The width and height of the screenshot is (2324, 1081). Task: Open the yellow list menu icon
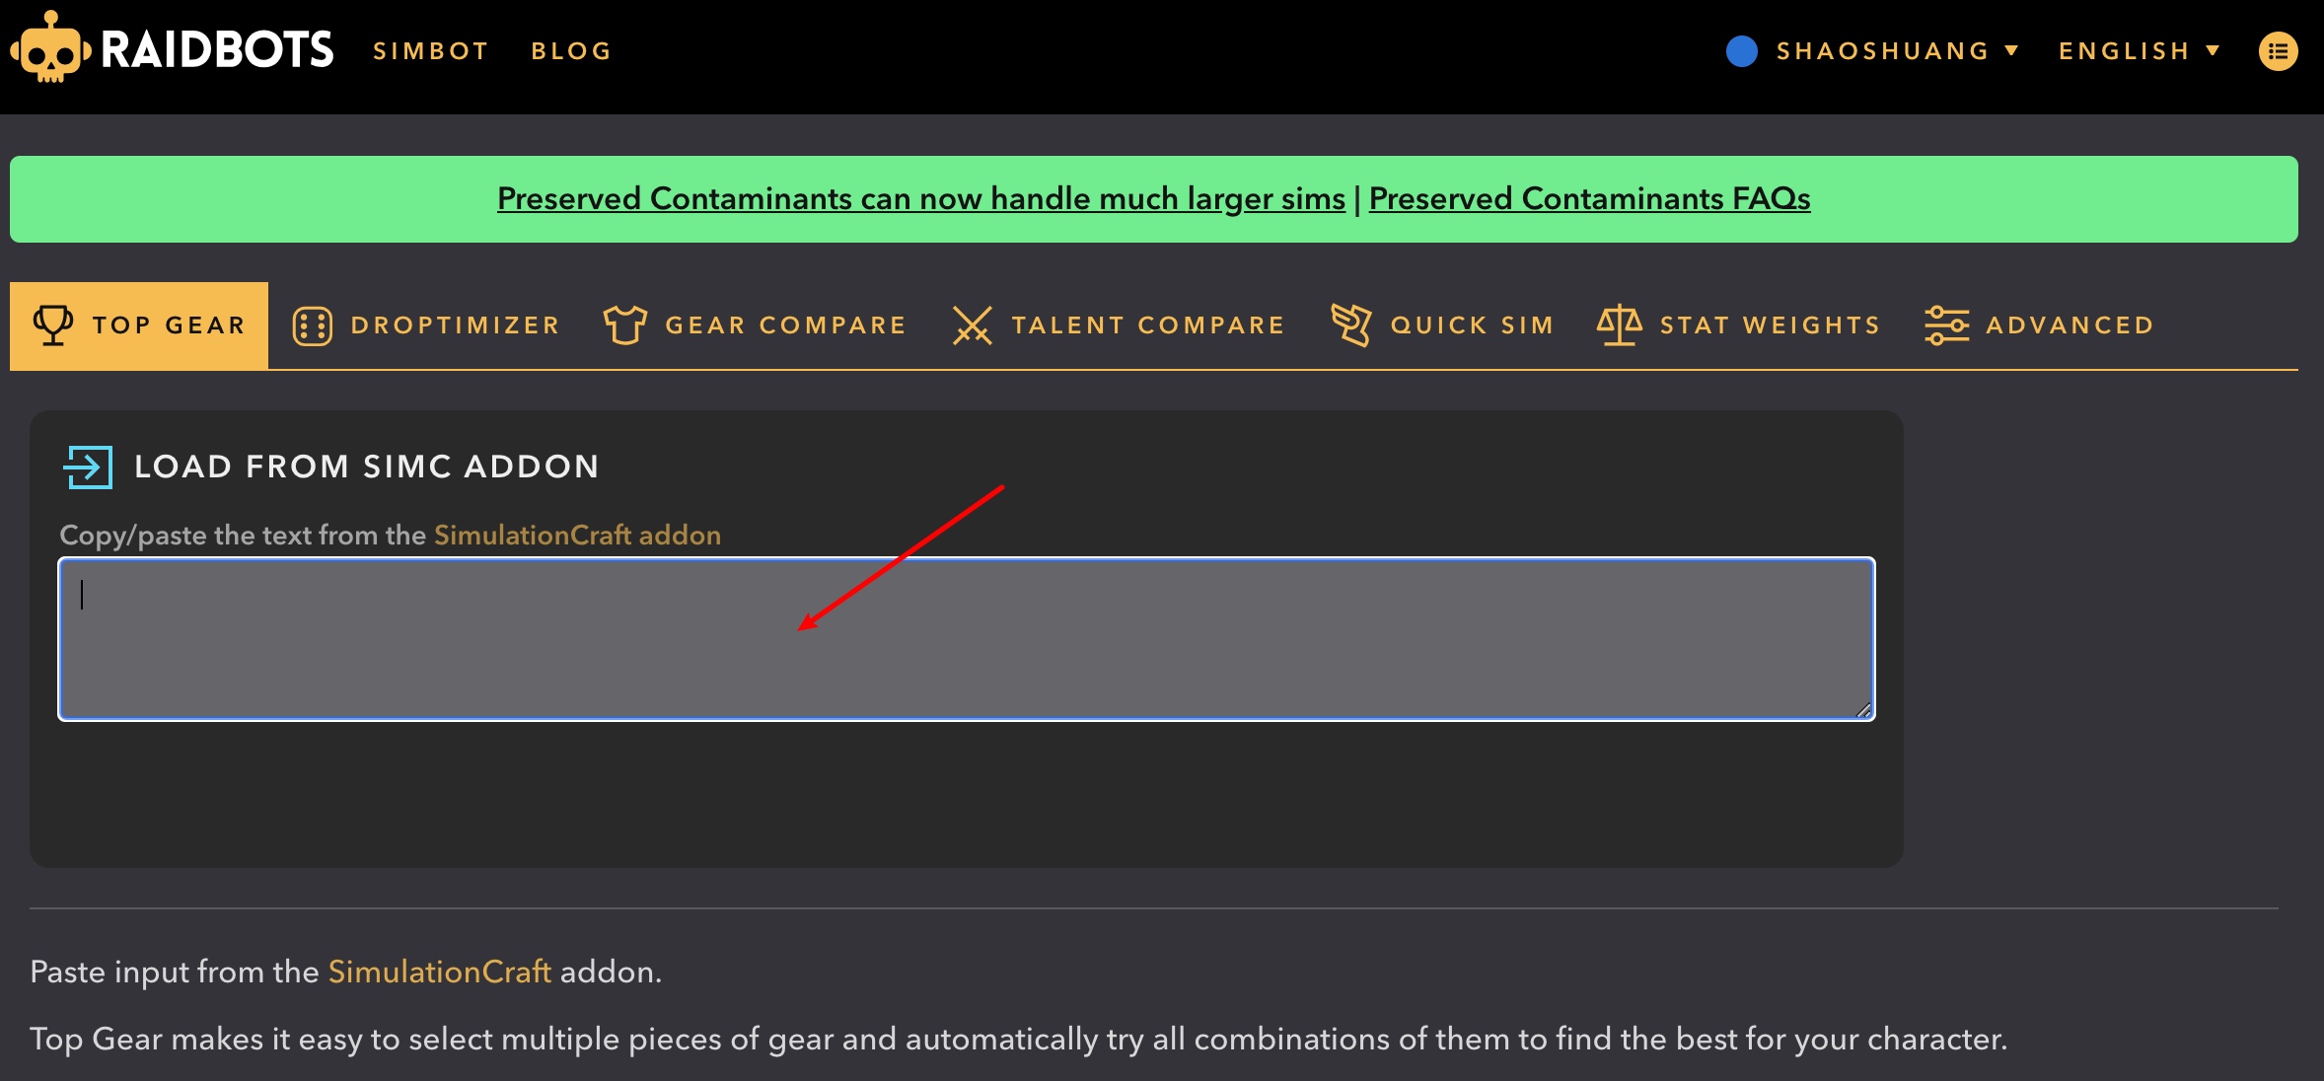pos(2278,51)
